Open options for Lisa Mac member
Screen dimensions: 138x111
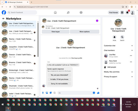pyautogui.click(x=131, y=56)
